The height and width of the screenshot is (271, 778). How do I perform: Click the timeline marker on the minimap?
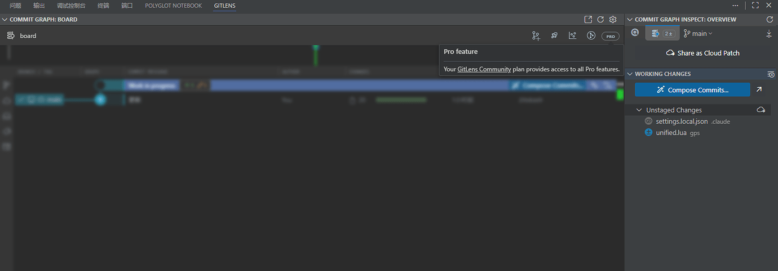coord(316,55)
